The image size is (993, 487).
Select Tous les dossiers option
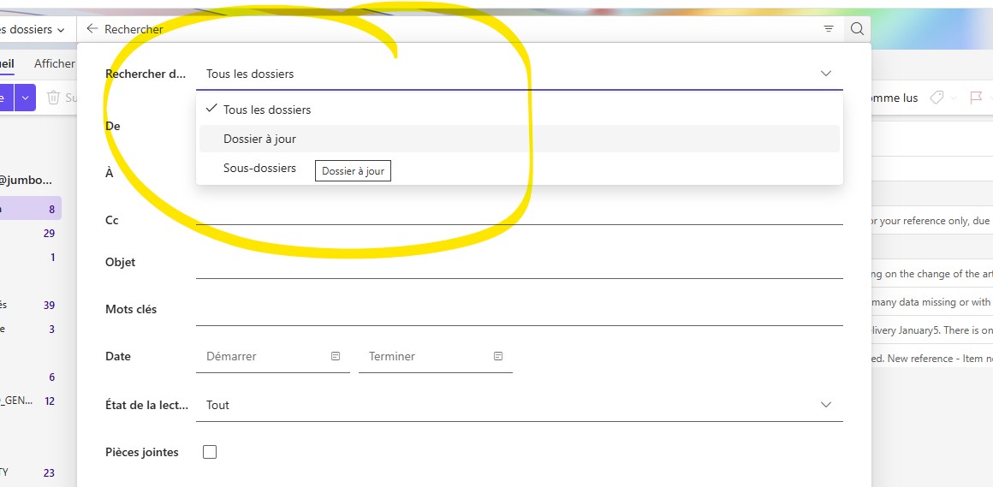click(x=520, y=110)
